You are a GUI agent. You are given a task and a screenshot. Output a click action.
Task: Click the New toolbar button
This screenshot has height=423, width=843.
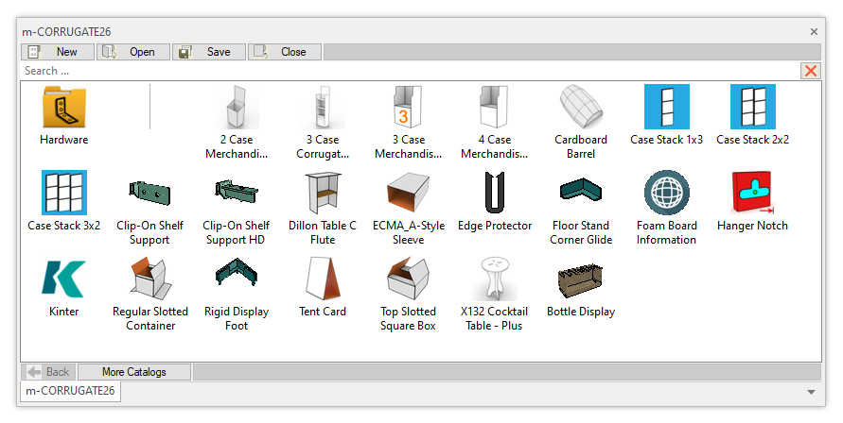[58, 52]
